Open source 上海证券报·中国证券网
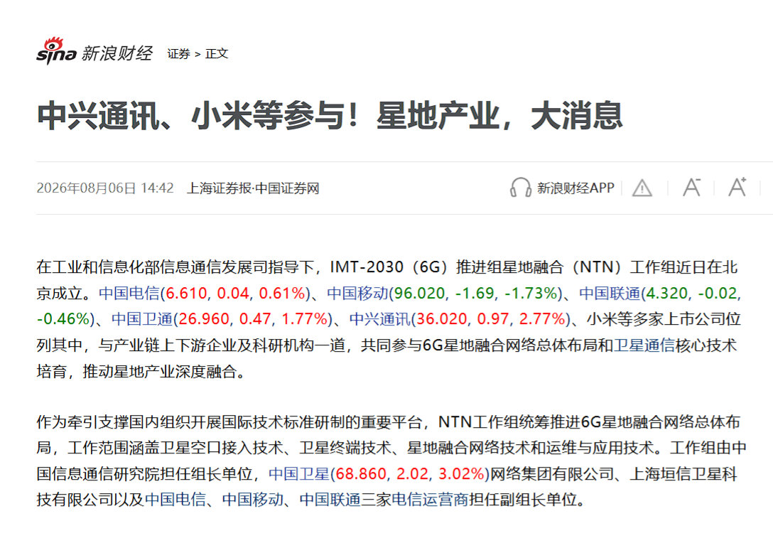The height and width of the screenshot is (538, 773). [x=253, y=188]
